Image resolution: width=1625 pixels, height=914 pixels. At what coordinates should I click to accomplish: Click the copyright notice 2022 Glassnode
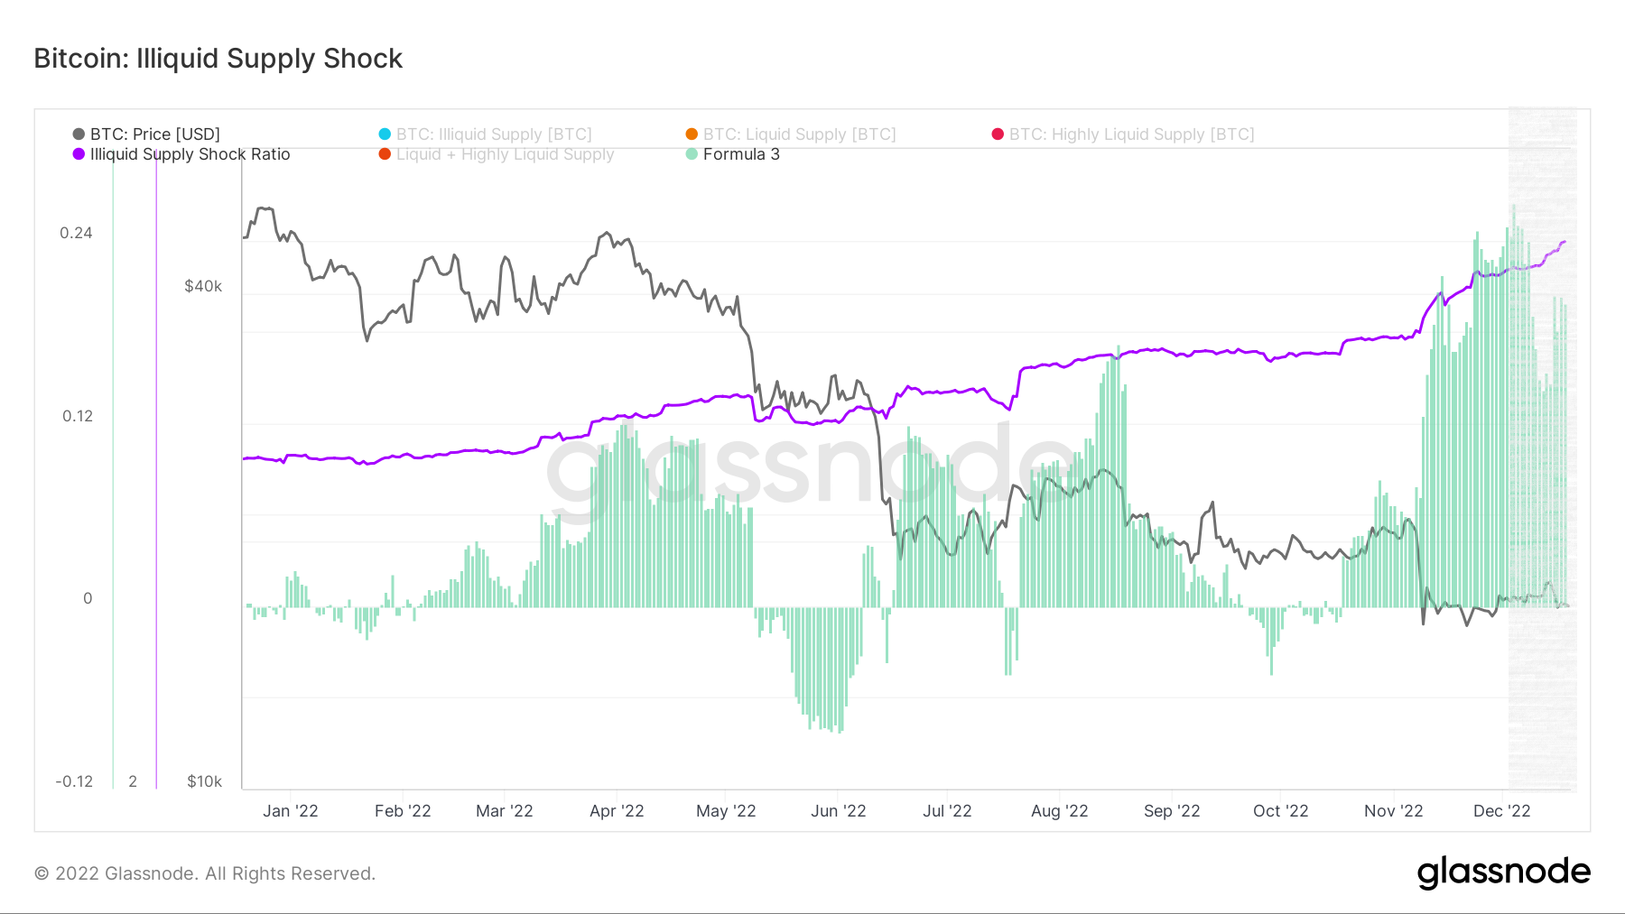205,873
